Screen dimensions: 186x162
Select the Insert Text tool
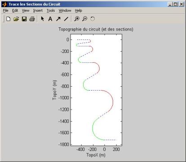click(50, 19)
